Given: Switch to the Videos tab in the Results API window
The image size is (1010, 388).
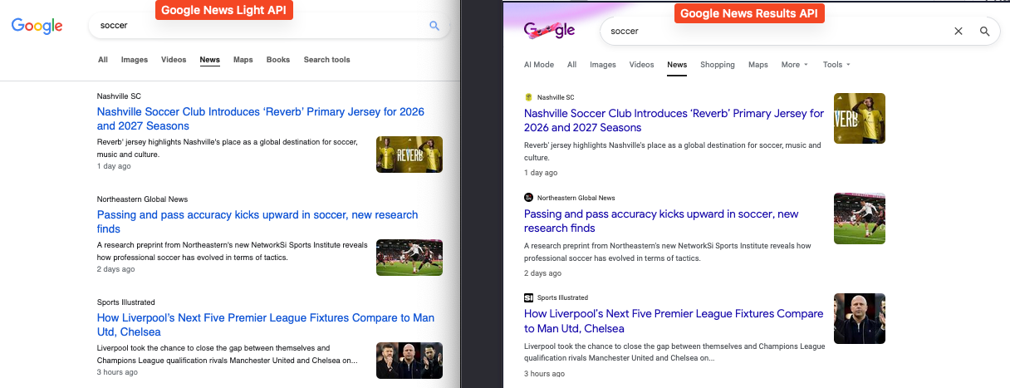Looking at the screenshot, I should coord(642,65).
